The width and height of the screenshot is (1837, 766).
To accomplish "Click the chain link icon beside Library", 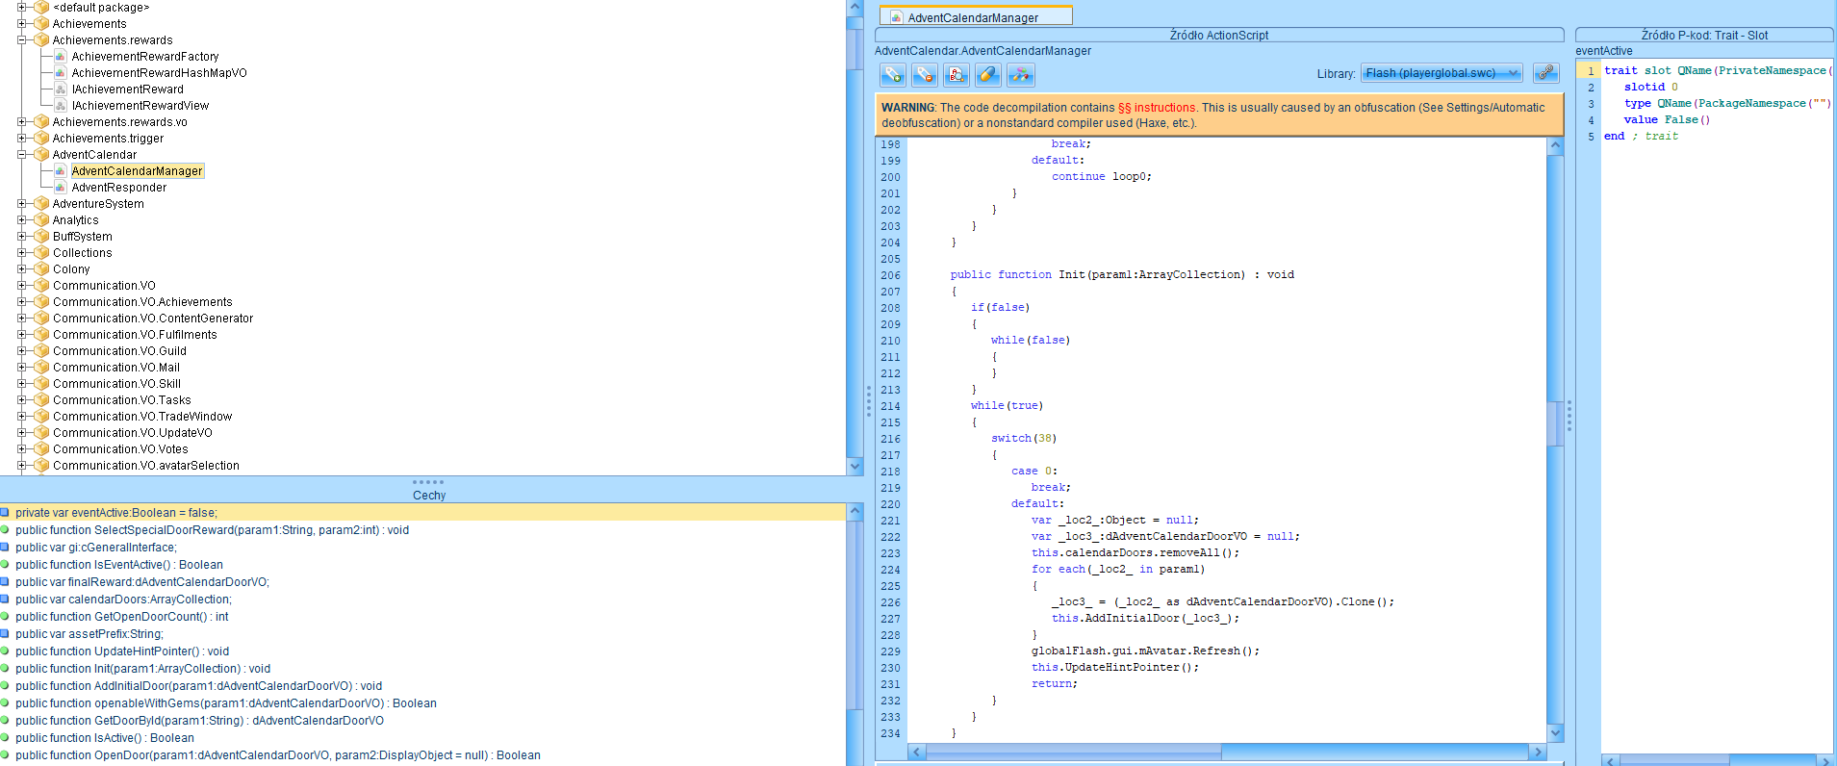I will pyautogui.click(x=1545, y=72).
